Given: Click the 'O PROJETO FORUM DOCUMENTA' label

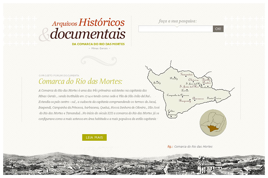Looking at the screenshot, I should tap(59, 75).
